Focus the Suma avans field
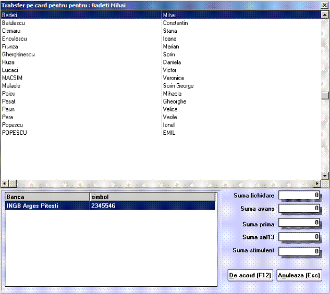This screenshot has height=294, width=330. (x=299, y=209)
